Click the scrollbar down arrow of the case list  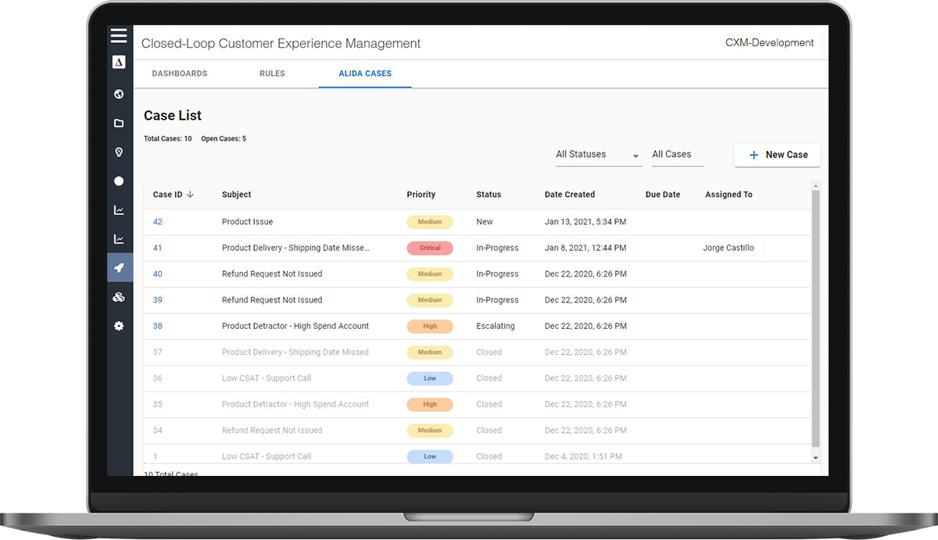[816, 458]
